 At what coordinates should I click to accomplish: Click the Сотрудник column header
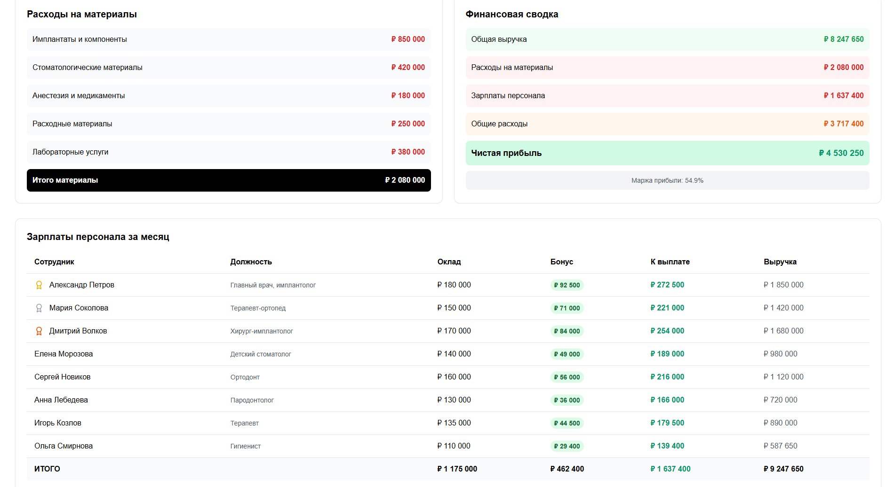54,262
